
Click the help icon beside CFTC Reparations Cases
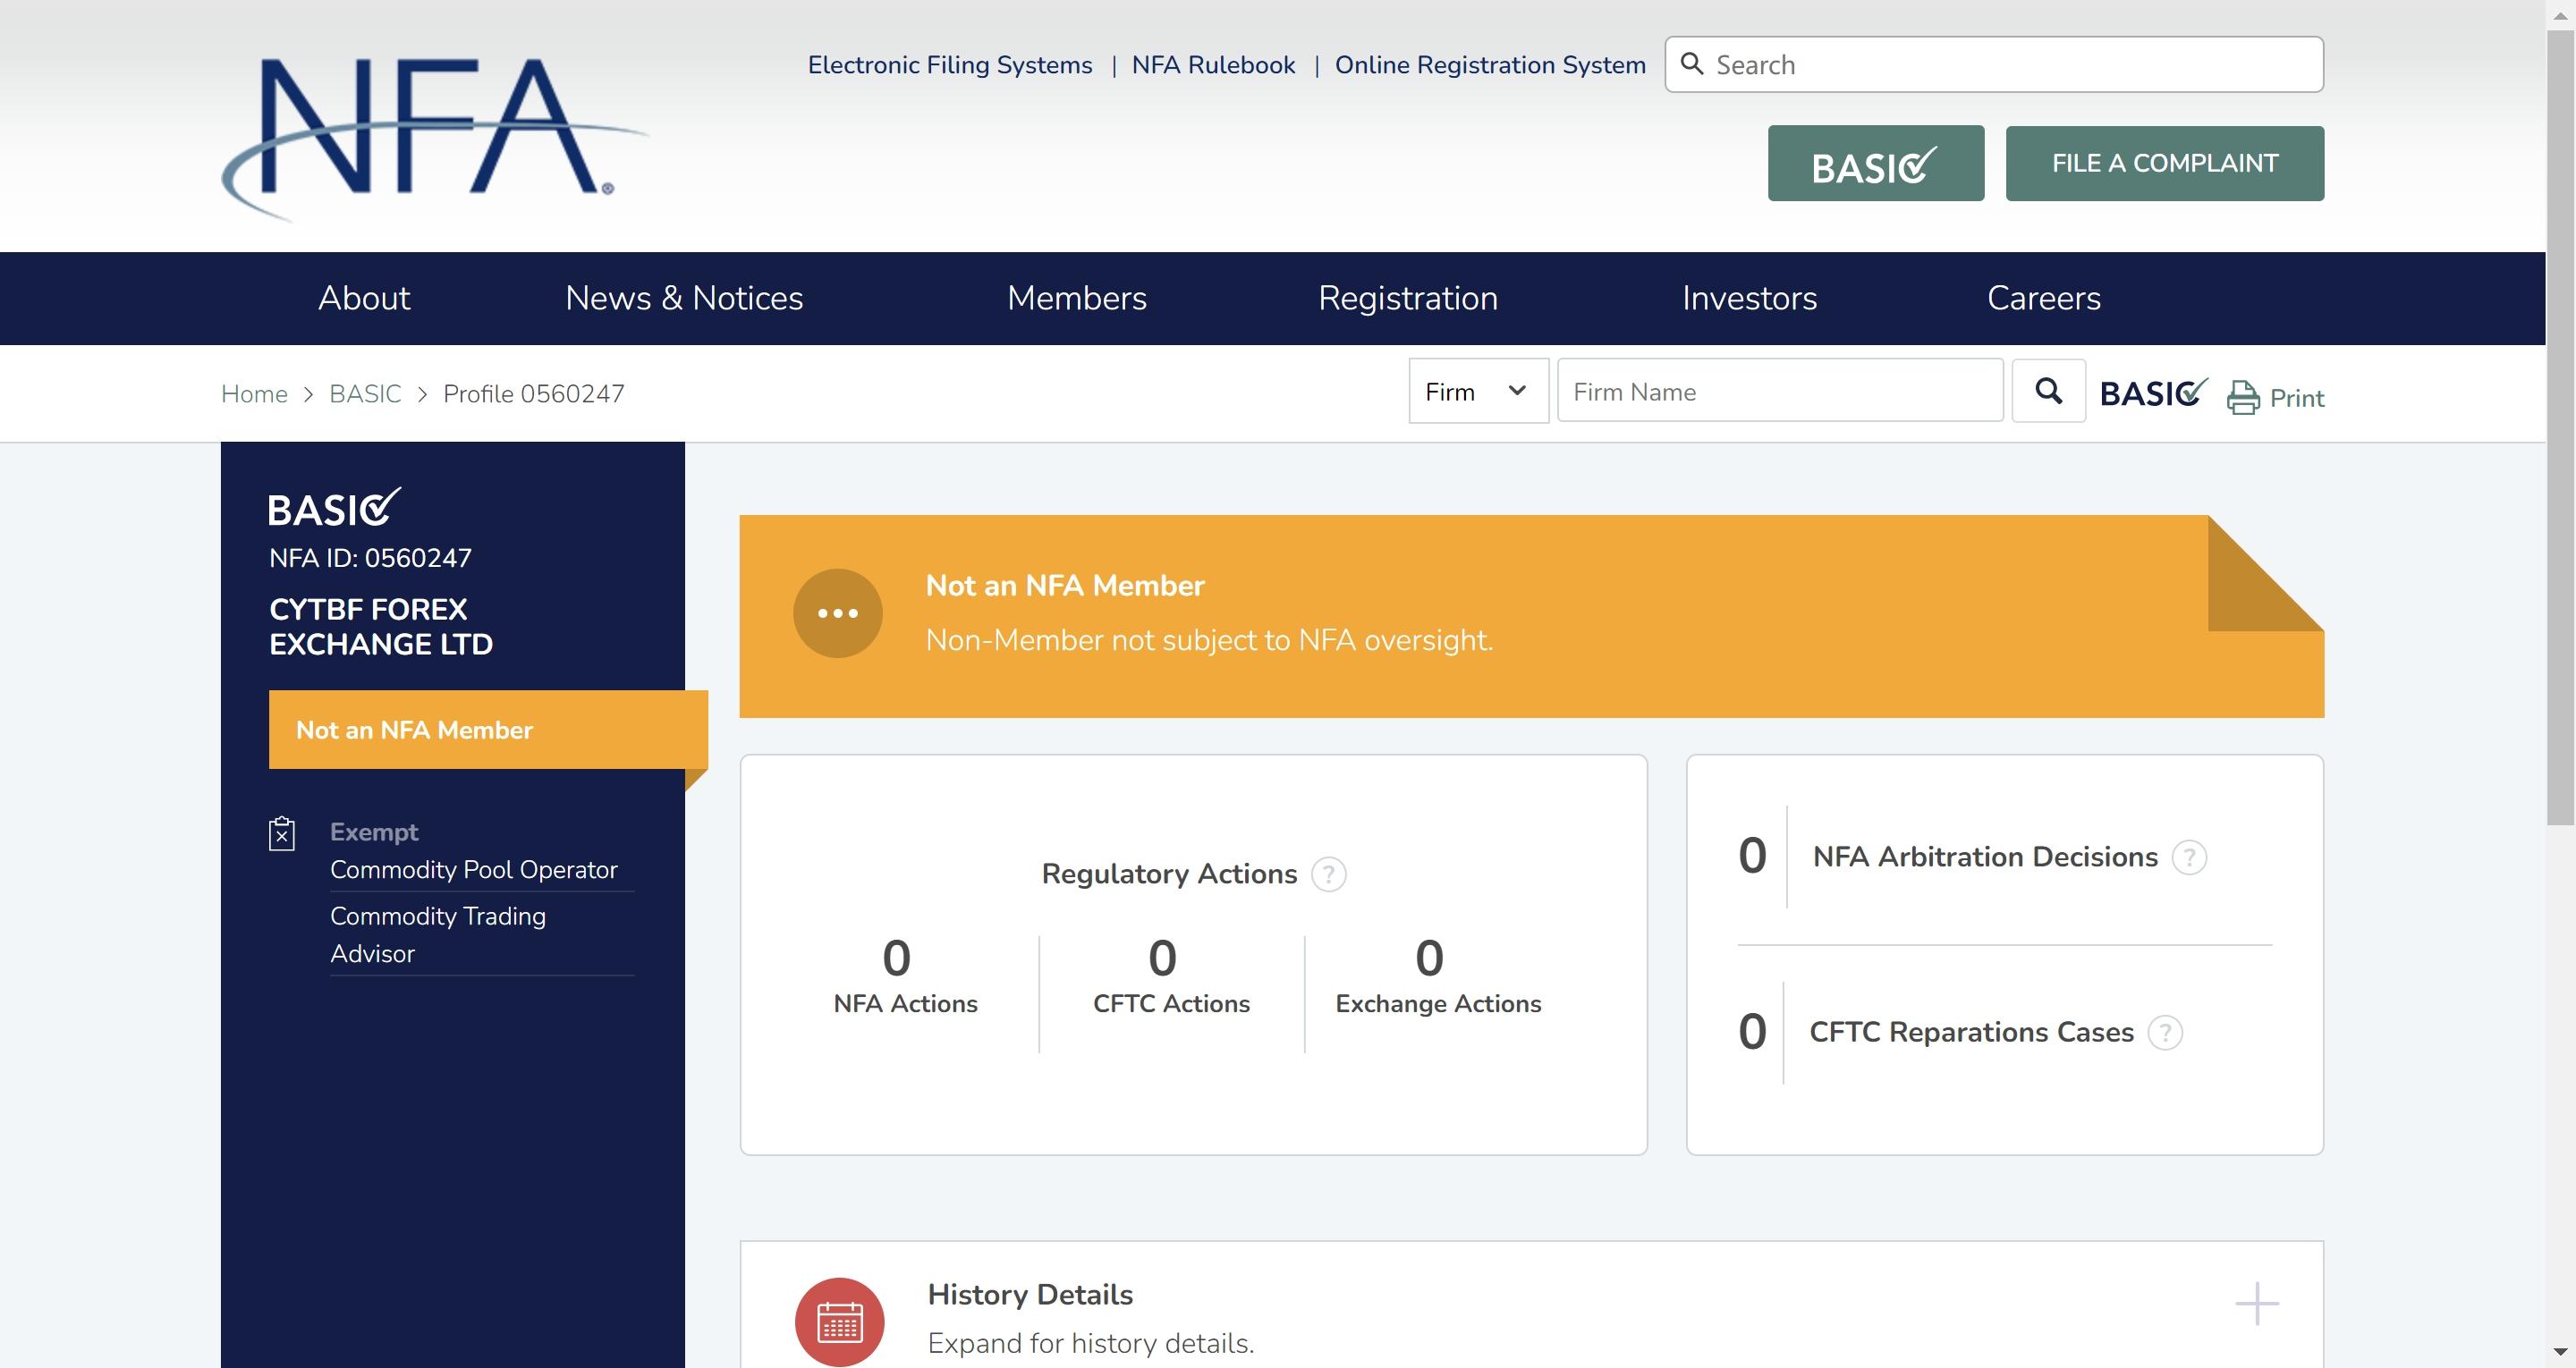click(2165, 1032)
